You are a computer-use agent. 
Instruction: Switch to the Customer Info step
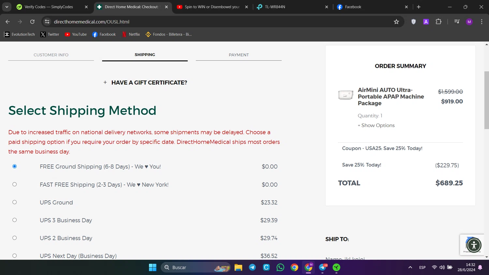tap(51, 55)
